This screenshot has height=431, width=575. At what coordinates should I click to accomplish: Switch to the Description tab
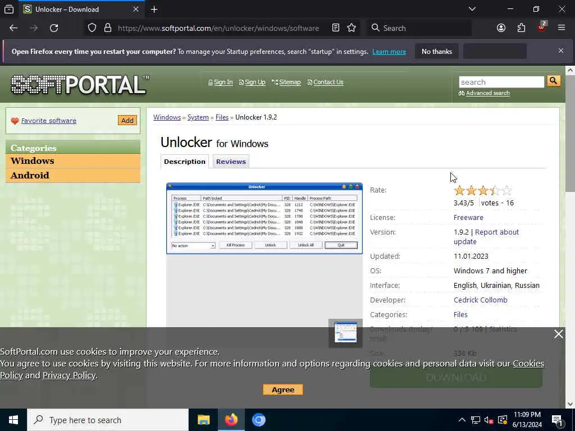184,162
